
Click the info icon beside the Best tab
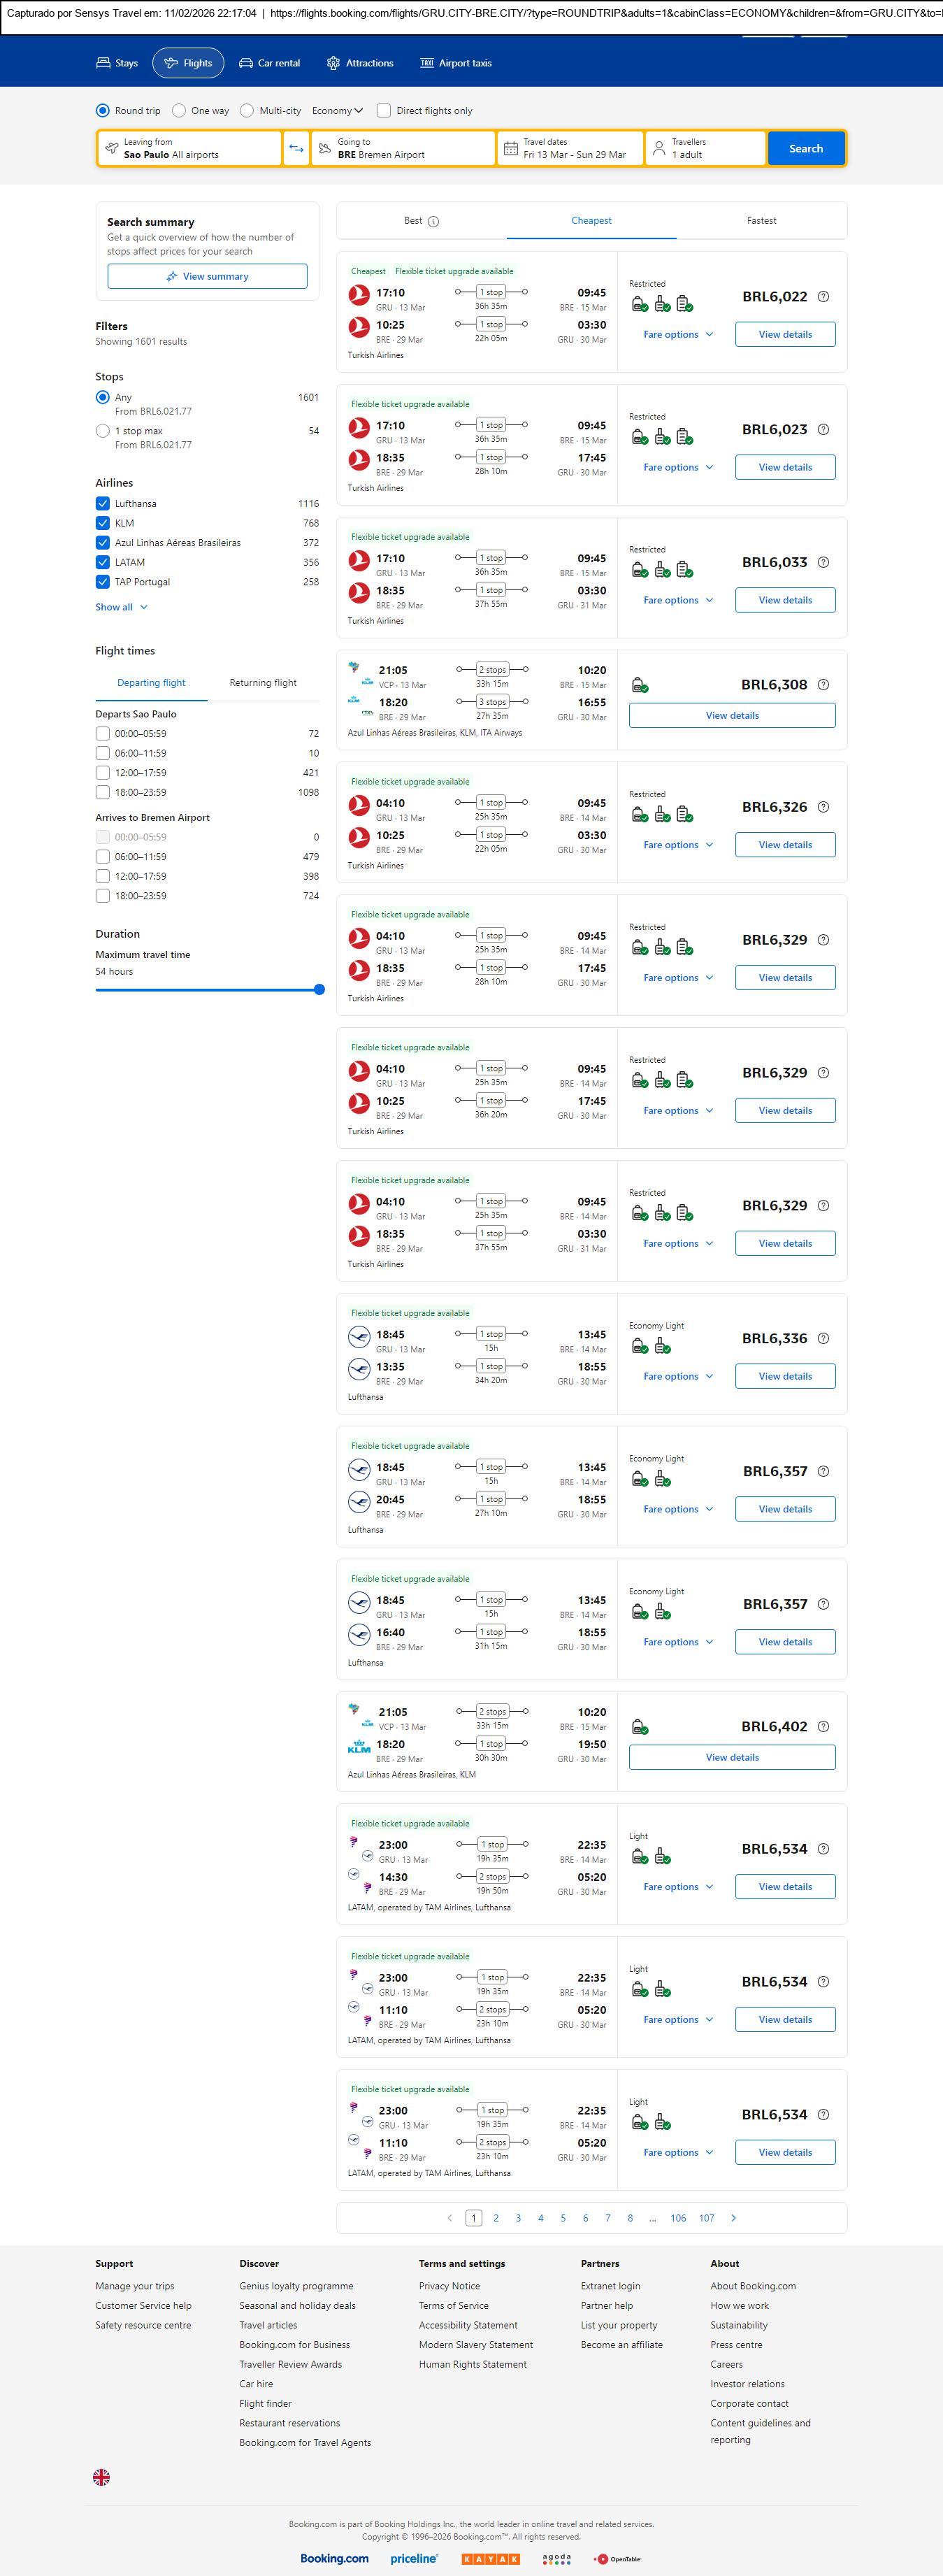[433, 221]
